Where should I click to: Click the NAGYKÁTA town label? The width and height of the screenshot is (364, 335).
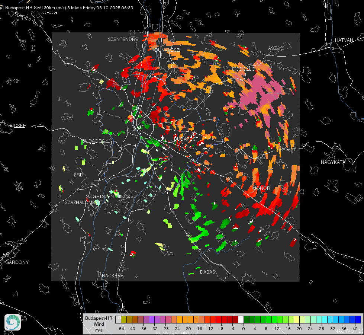(x=333, y=162)
